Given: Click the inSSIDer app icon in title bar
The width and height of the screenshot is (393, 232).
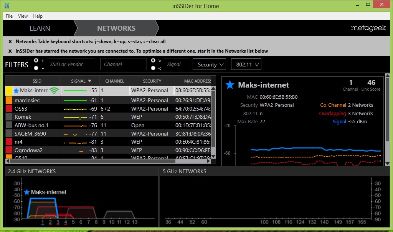Looking at the screenshot, I should [x=7, y=5].
